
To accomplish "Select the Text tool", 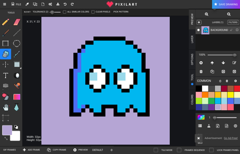I will coord(6,75).
